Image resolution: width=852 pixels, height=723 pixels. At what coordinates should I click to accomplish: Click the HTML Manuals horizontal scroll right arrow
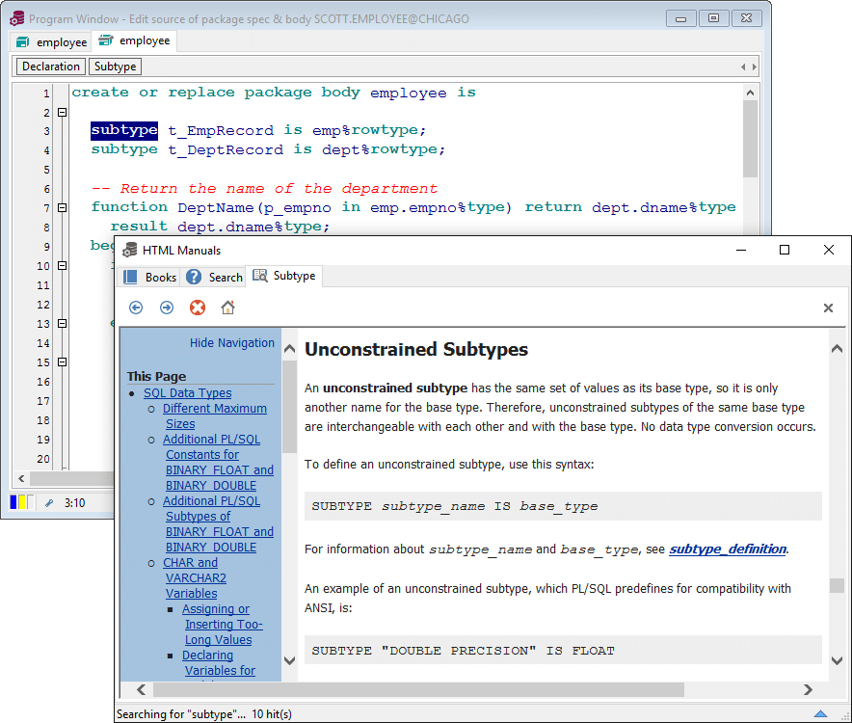point(808,689)
